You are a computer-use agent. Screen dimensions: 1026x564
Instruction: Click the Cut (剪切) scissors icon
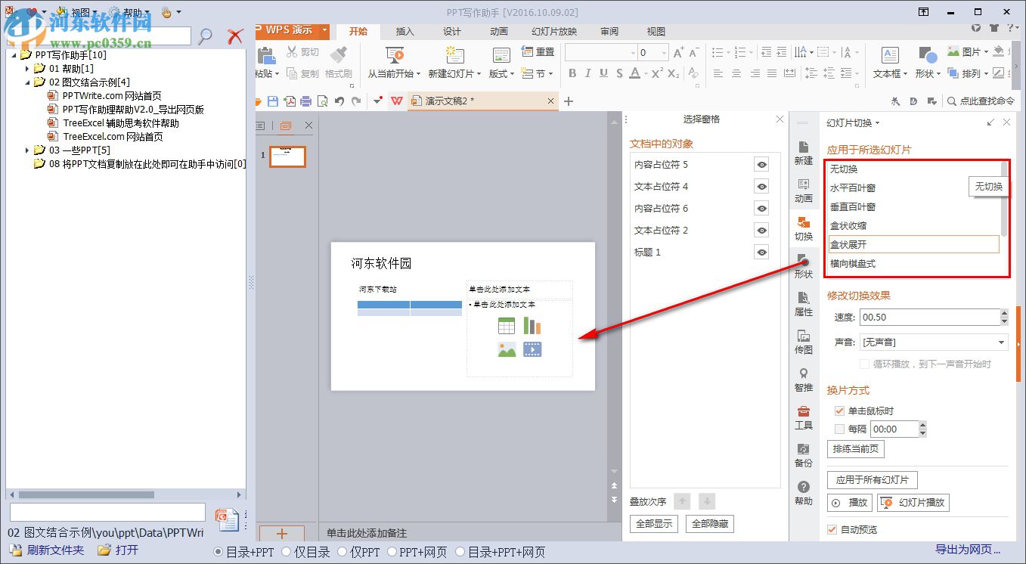292,52
